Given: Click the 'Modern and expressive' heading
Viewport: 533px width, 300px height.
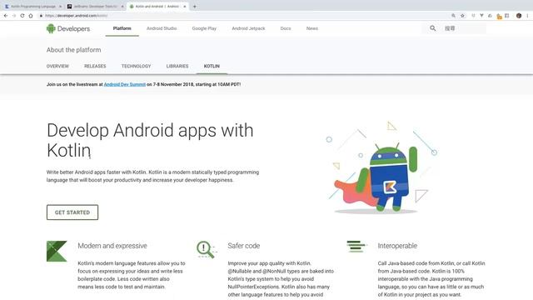Looking at the screenshot, I should click(112, 246).
